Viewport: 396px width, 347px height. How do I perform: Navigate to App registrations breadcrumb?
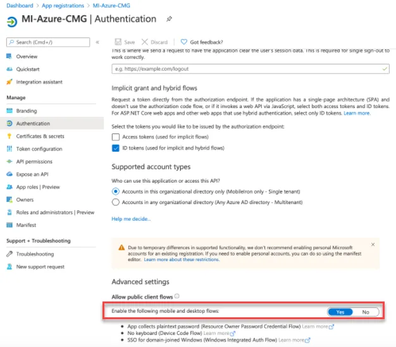tap(63, 6)
